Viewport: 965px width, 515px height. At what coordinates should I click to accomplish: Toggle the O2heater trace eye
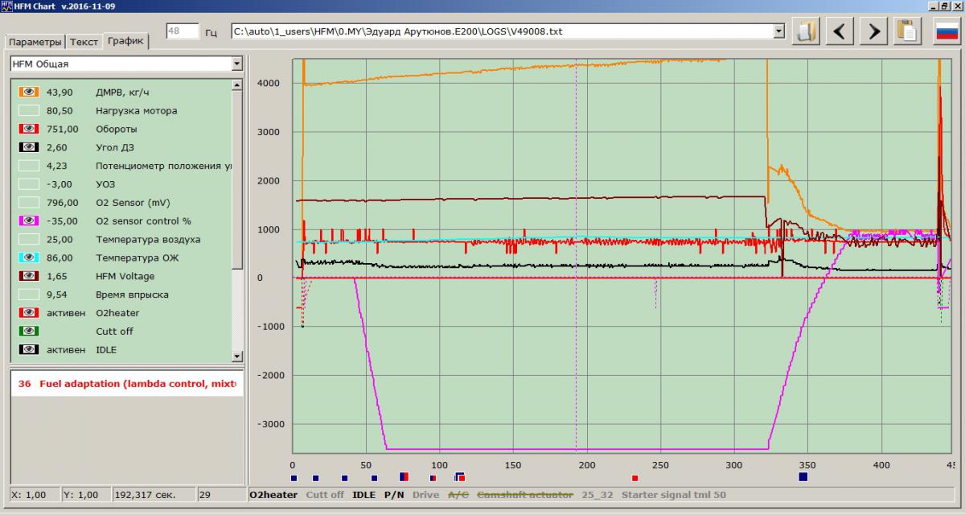[x=29, y=313]
